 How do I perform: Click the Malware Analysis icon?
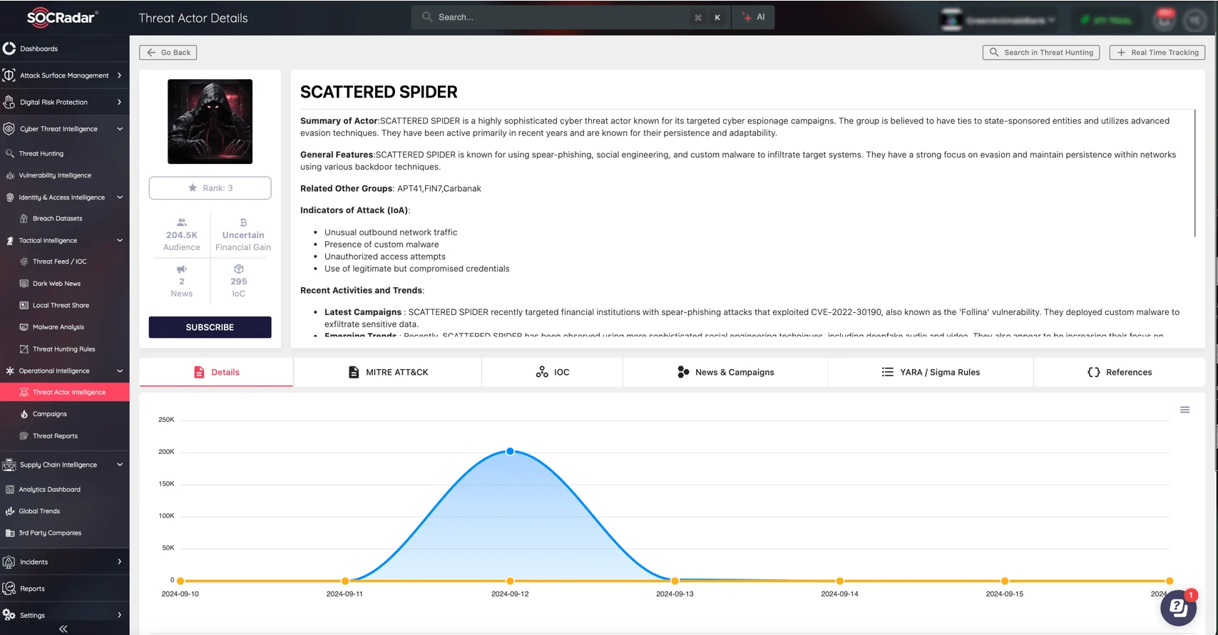24,327
